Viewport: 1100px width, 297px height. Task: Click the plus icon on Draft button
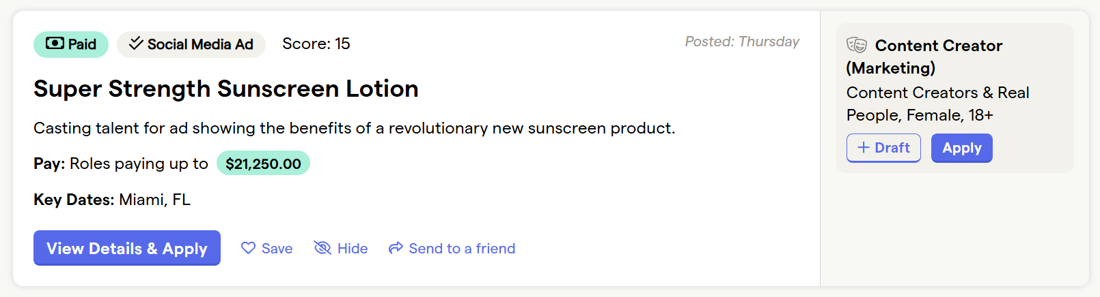(x=864, y=148)
